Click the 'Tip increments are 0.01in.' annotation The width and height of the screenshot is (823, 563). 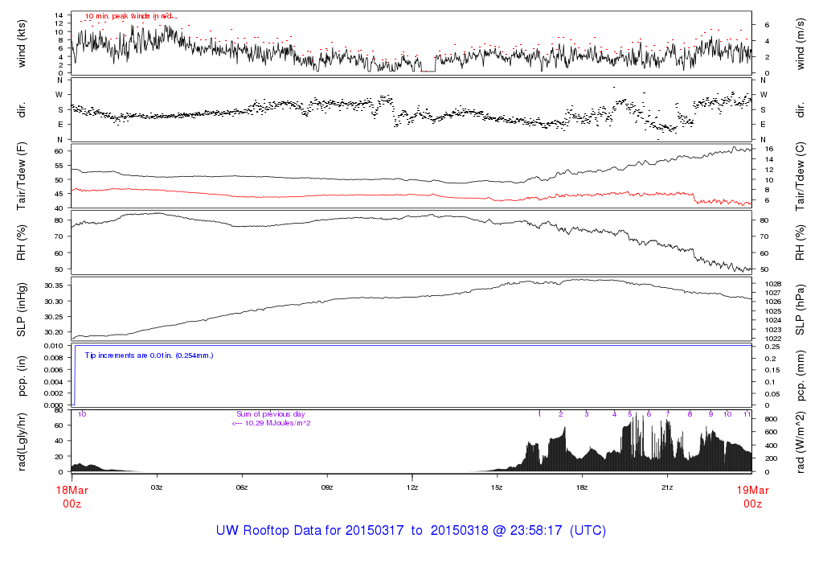(149, 355)
